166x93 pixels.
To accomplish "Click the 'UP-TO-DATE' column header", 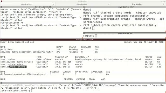I will (81, 72).
